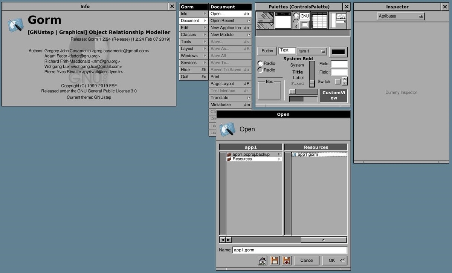Choose Open... in Document menu

[230, 14]
